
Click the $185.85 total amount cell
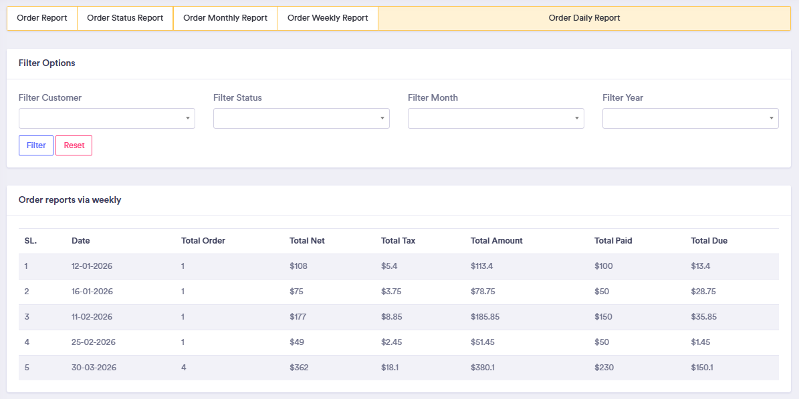coord(485,317)
